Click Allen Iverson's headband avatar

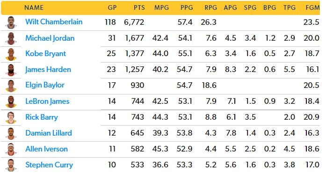tap(11, 149)
